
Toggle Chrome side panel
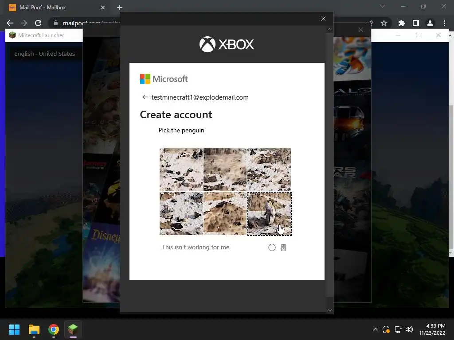(416, 23)
